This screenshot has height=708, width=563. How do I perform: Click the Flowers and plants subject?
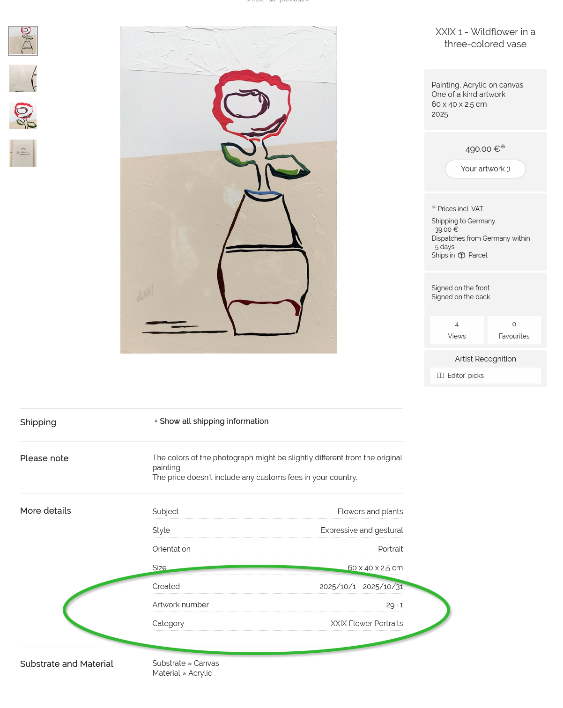(x=370, y=512)
